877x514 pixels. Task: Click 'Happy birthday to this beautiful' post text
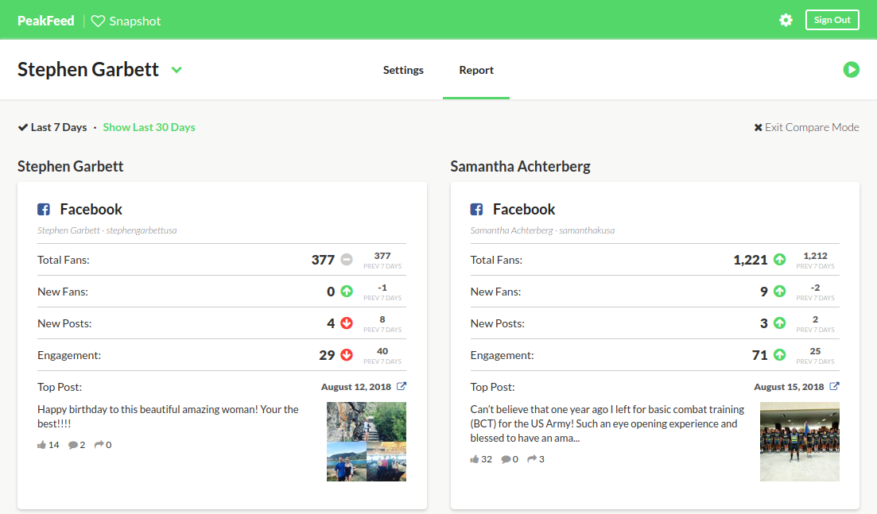tap(168, 416)
